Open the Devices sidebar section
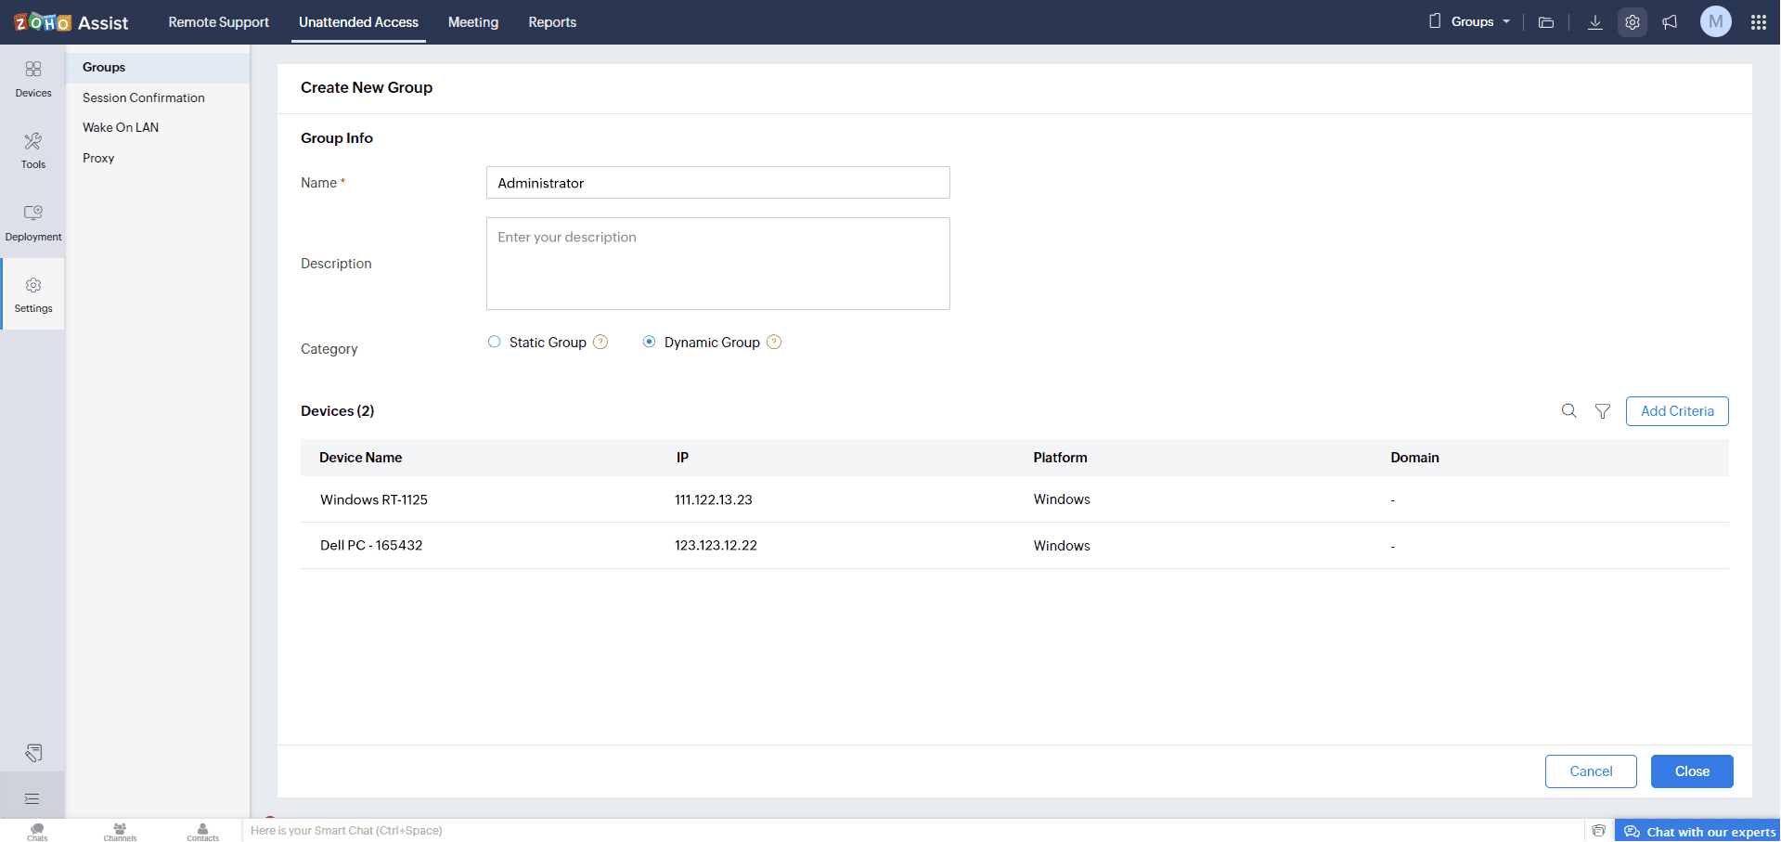 click(33, 79)
